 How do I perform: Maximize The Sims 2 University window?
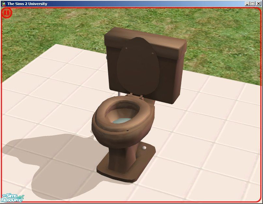(x=252, y=4)
